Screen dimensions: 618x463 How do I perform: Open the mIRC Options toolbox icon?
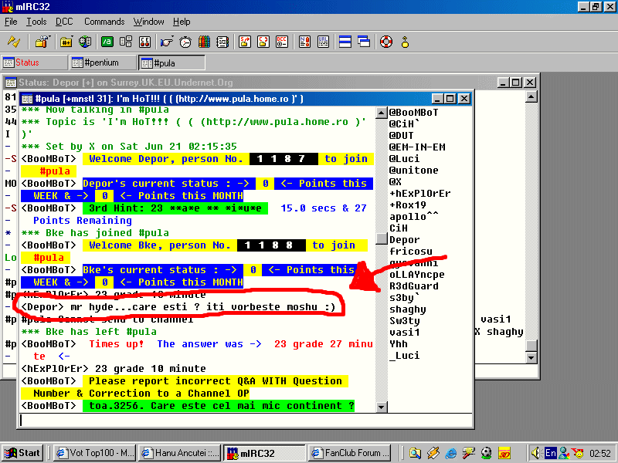click(42, 42)
